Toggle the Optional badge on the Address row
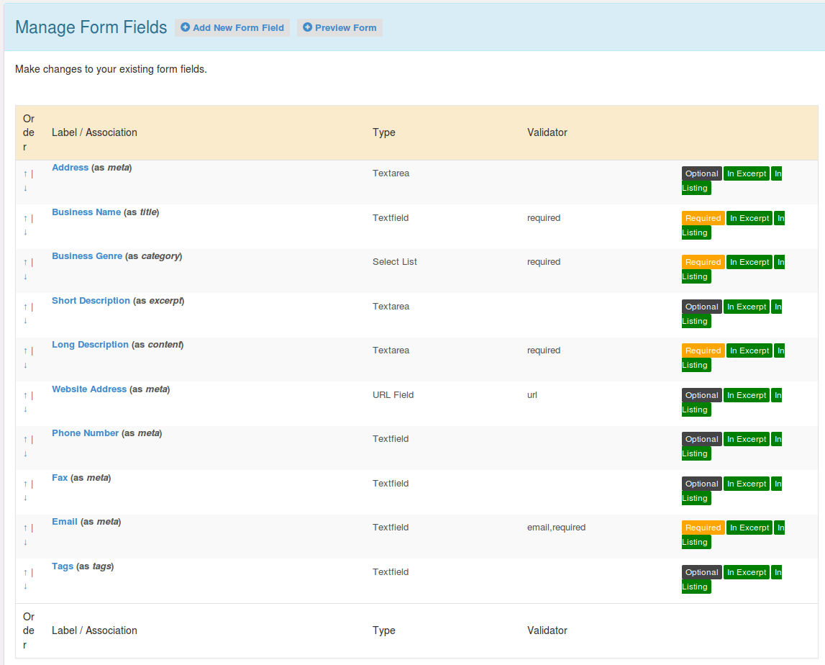Image resolution: width=825 pixels, height=665 pixels. pos(701,173)
